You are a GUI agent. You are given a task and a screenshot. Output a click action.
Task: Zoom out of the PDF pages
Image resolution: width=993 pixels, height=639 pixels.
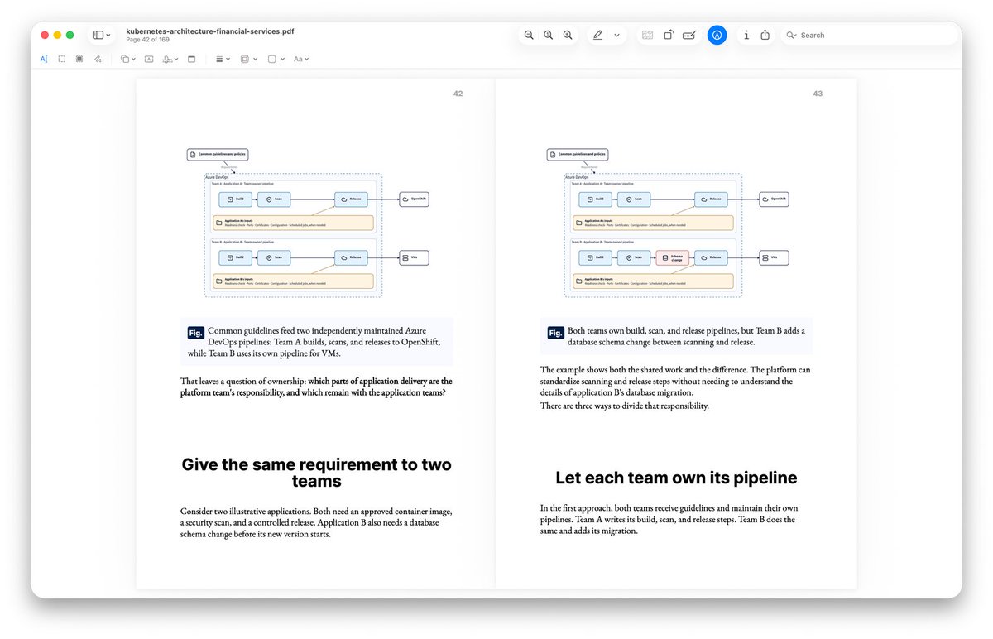[x=529, y=35]
